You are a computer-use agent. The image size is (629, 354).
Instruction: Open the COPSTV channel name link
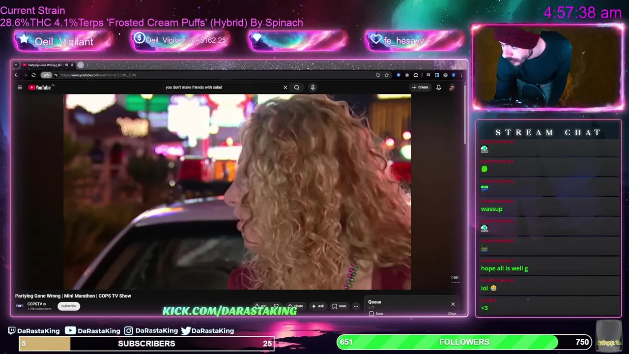pos(35,304)
